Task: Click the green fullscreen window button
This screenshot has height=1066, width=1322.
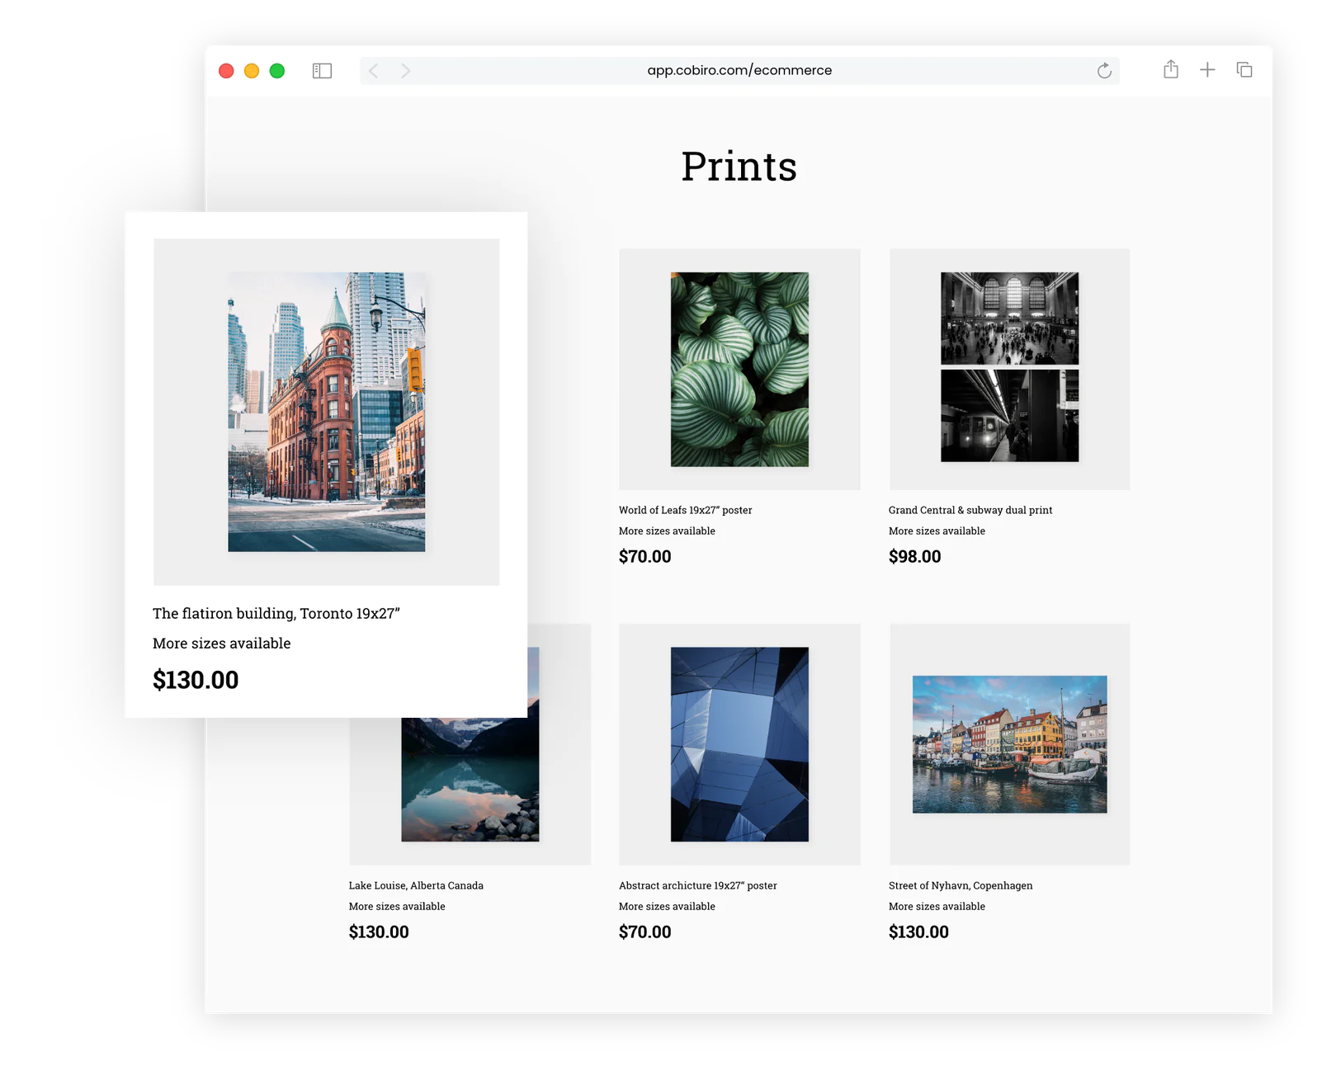Action: click(277, 71)
